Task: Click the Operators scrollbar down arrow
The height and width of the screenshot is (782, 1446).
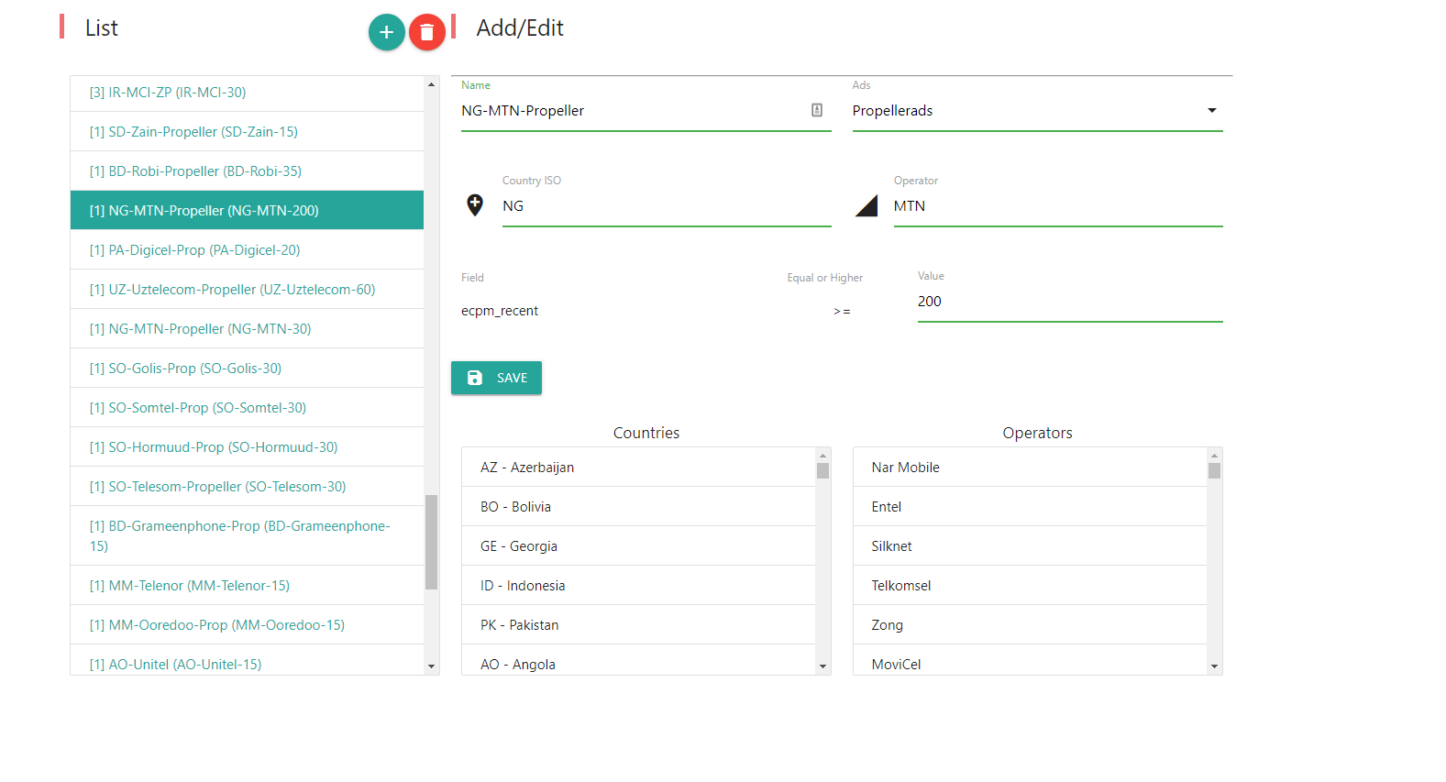Action: point(1214,666)
